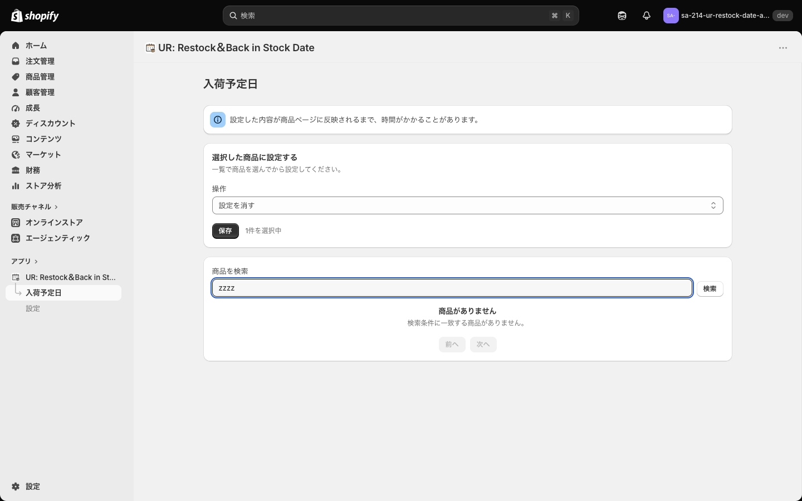Open the notifications bell
802x501 pixels.
(647, 16)
